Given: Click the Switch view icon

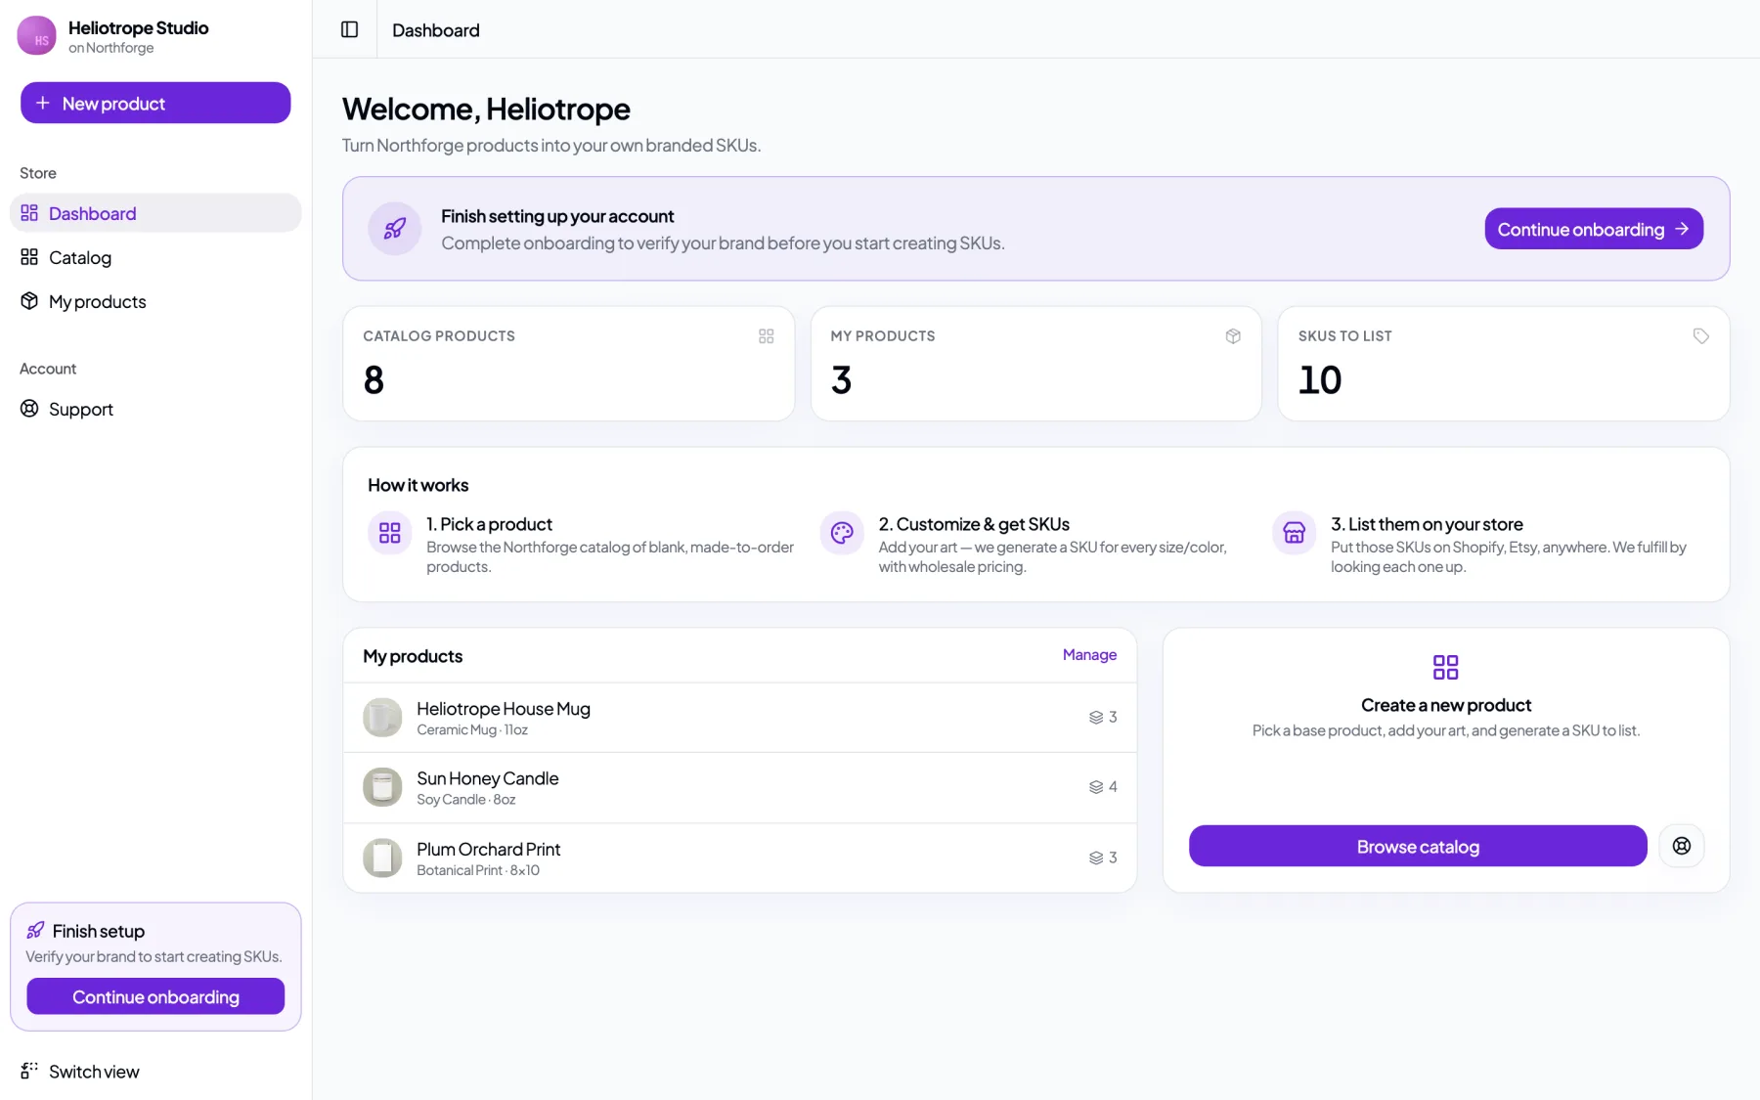Looking at the screenshot, I should pos(29,1071).
